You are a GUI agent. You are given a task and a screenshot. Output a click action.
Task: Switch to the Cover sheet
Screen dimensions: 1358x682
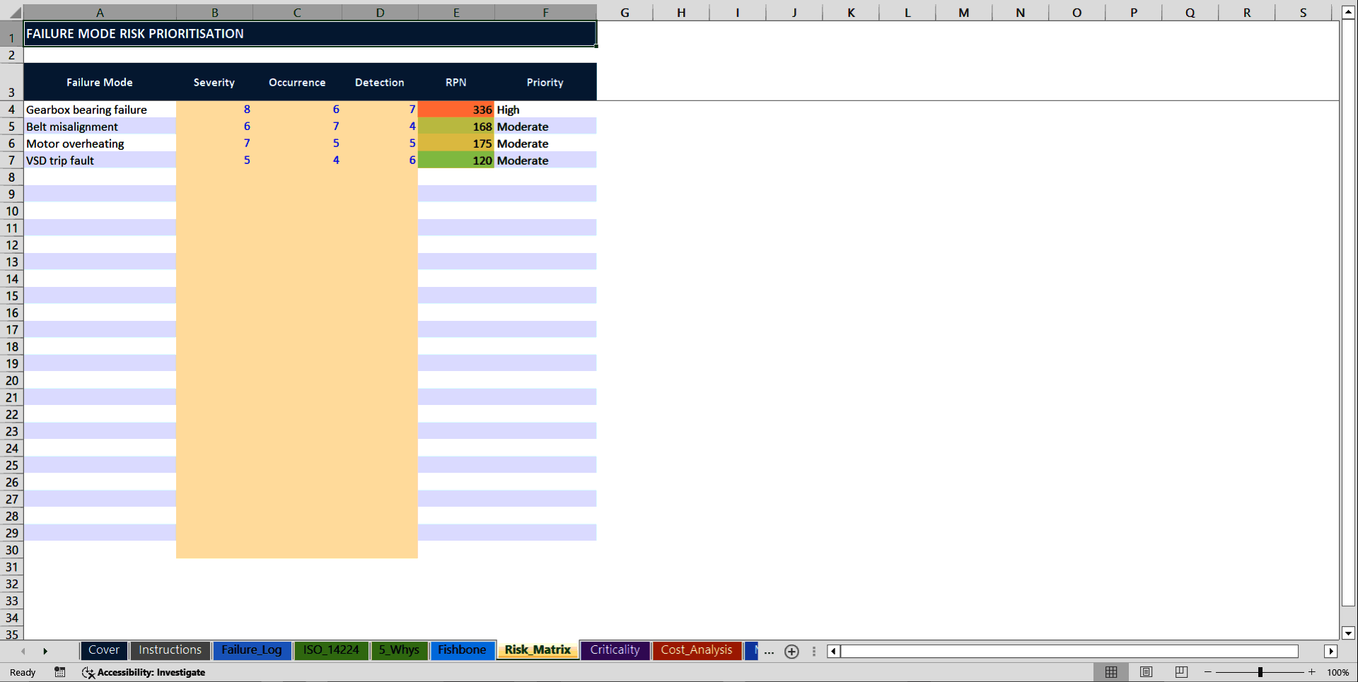(x=103, y=650)
